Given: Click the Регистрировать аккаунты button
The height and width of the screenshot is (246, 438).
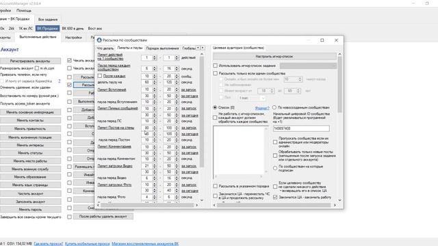Looking at the screenshot, I should (x=30, y=61).
